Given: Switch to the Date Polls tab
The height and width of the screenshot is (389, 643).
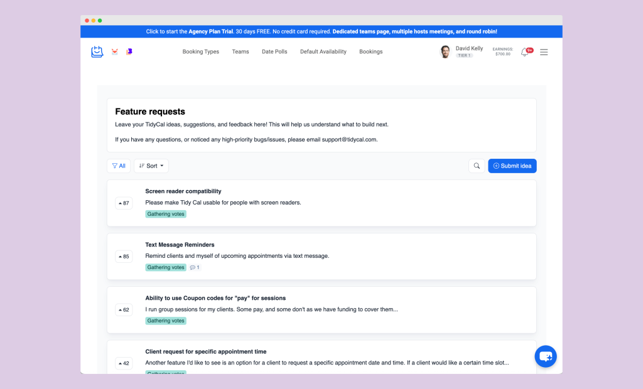Looking at the screenshot, I should pos(274,51).
